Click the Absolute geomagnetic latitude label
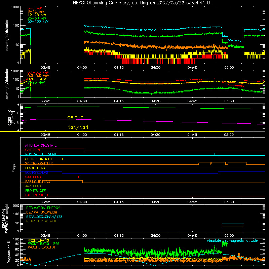Image resolution: width=269 pixels, height=269 pixels. 232,240
